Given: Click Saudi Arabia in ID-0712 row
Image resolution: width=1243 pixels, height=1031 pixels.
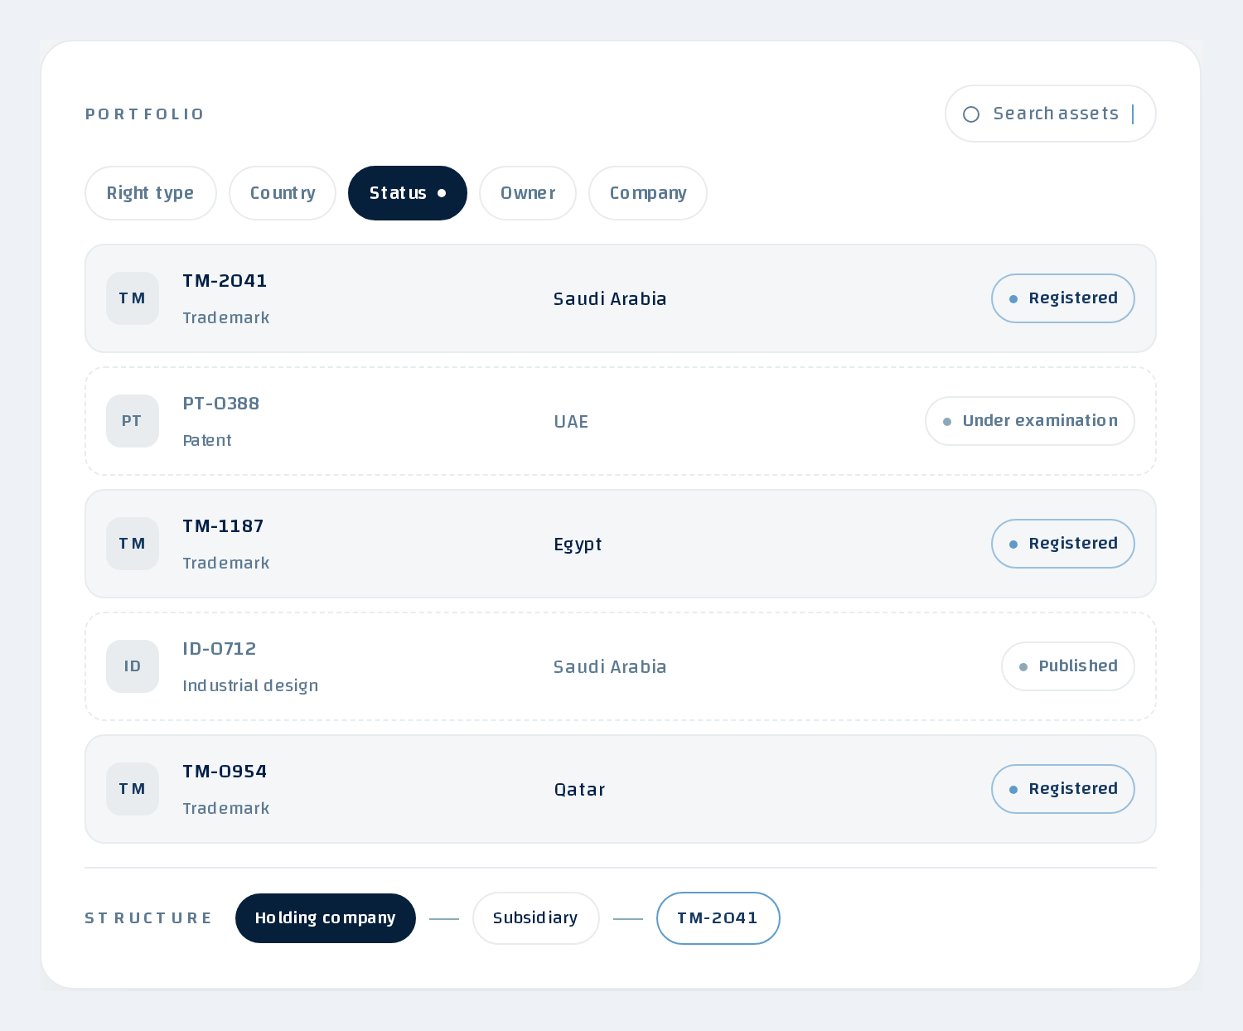Looking at the screenshot, I should [610, 666].
